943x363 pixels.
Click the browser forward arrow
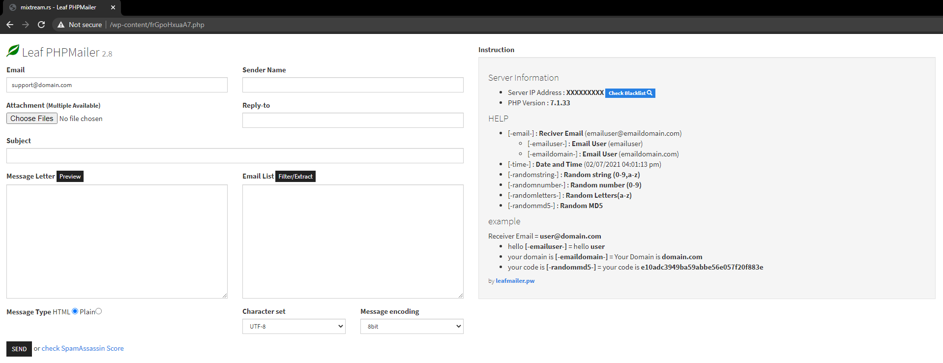click(x=26, y=25)
